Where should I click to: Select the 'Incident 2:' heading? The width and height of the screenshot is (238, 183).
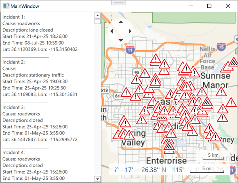click(13, 62)
